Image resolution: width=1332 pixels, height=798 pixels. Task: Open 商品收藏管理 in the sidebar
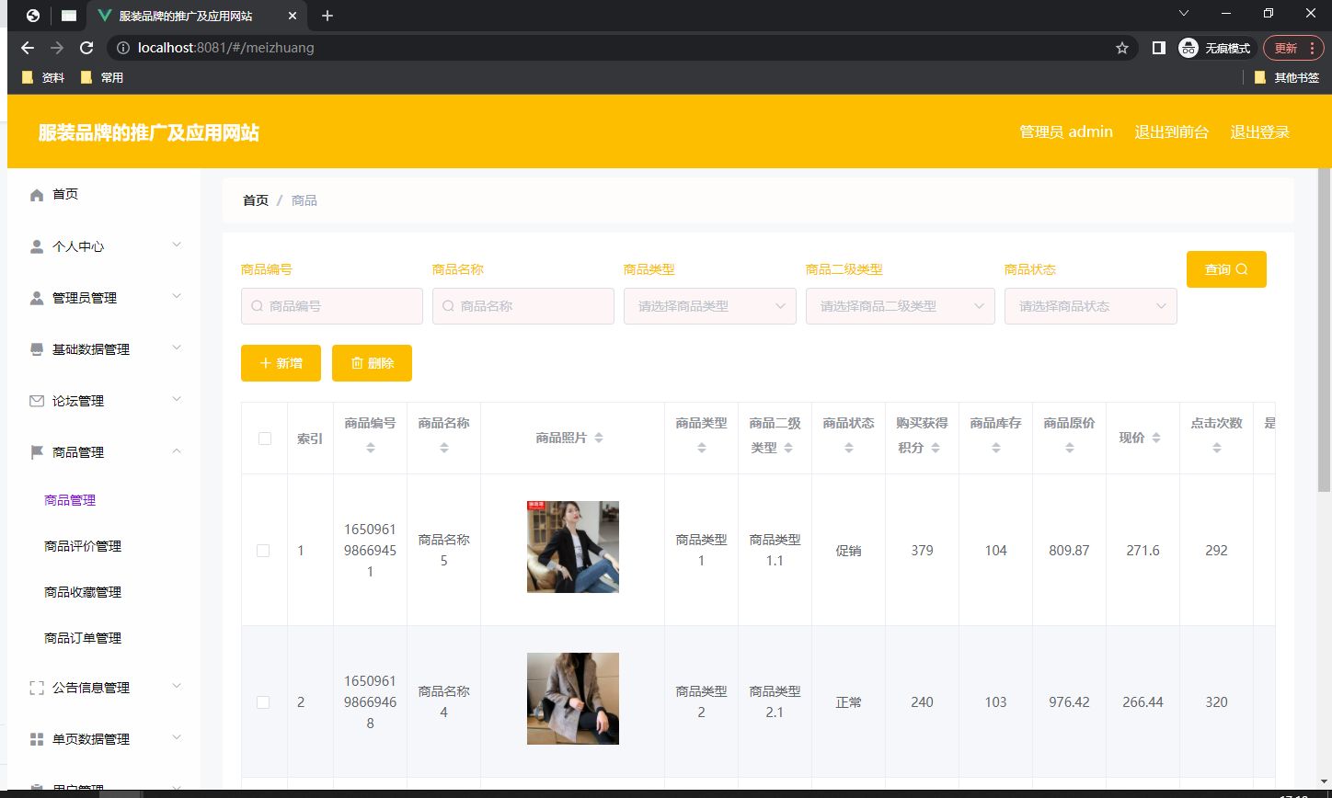click(x=83, y=592)
